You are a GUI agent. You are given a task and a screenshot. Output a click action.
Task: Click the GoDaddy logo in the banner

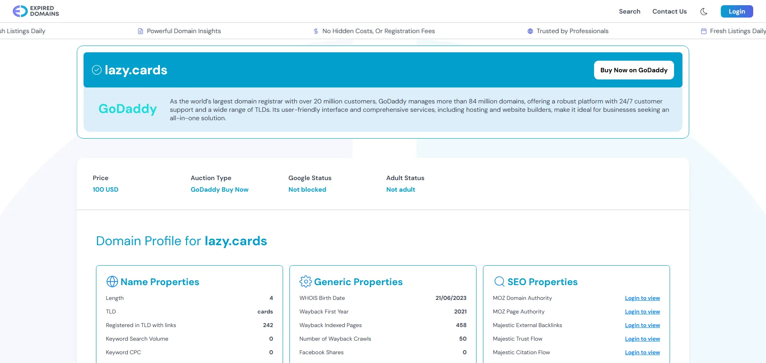click(128, 109)
